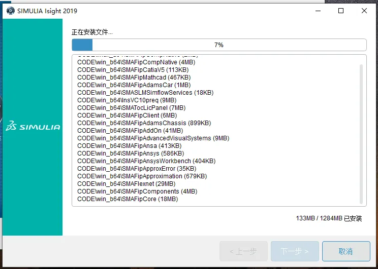Screen dimensions: 378x269
Task: Select the SMAFipApproximation (679KB) row
Action: click(x=142, y=176)
